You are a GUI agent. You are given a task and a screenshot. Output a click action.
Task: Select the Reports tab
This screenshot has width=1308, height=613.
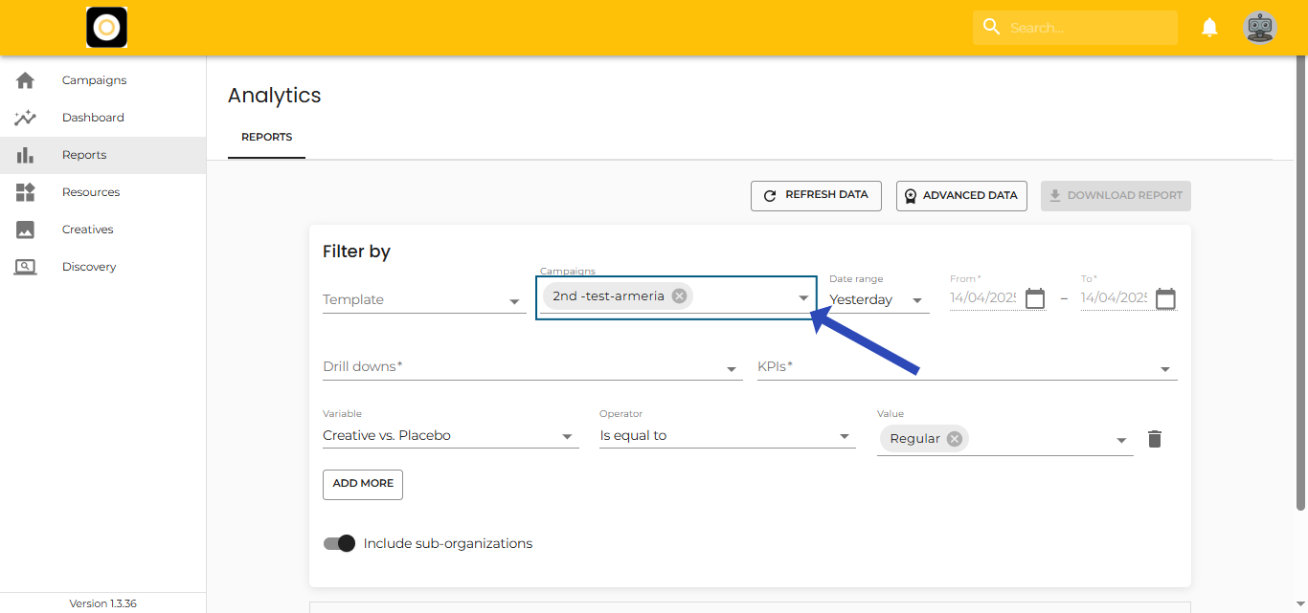[266, 138]
